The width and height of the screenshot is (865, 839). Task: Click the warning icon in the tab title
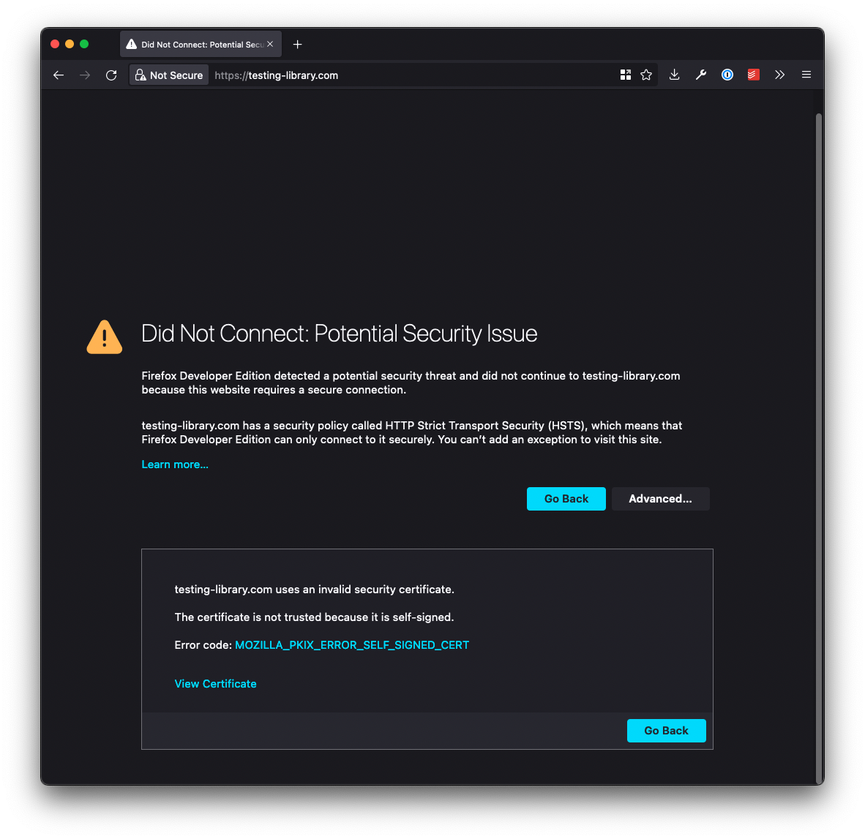click(132, 44)
